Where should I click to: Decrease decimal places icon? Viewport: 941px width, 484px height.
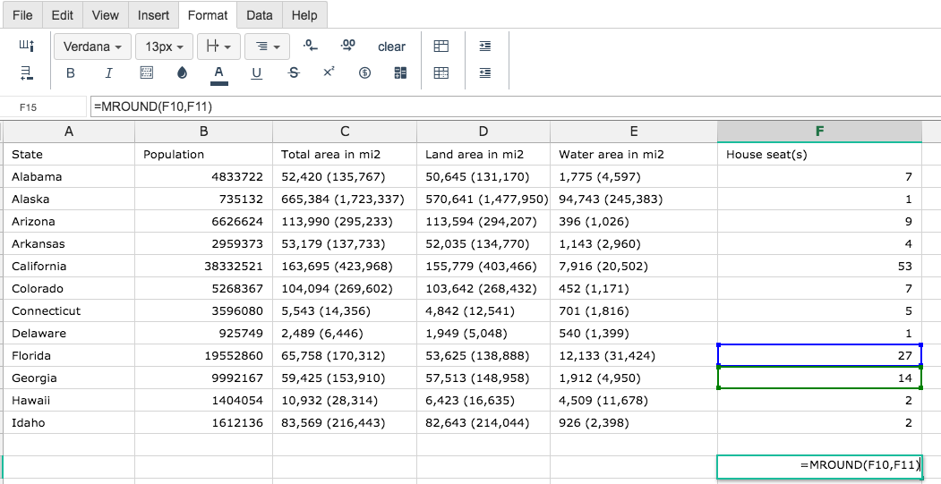(x=311, y=47)
